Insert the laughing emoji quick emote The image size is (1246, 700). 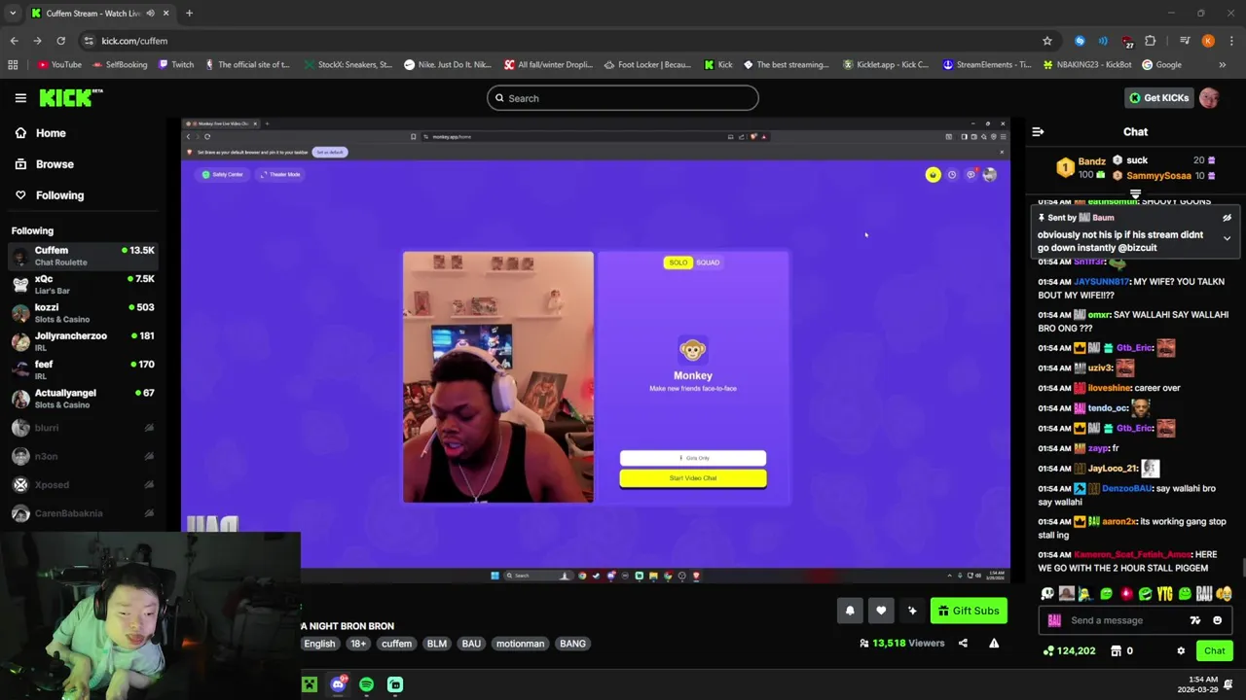1224,593
